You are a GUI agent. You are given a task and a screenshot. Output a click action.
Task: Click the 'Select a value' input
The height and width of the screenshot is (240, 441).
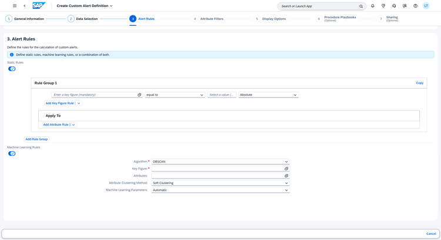[222, 95]
